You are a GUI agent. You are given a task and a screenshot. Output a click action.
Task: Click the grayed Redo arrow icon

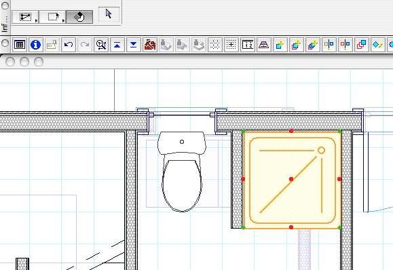pyautogui.click(x=85, y=45)
